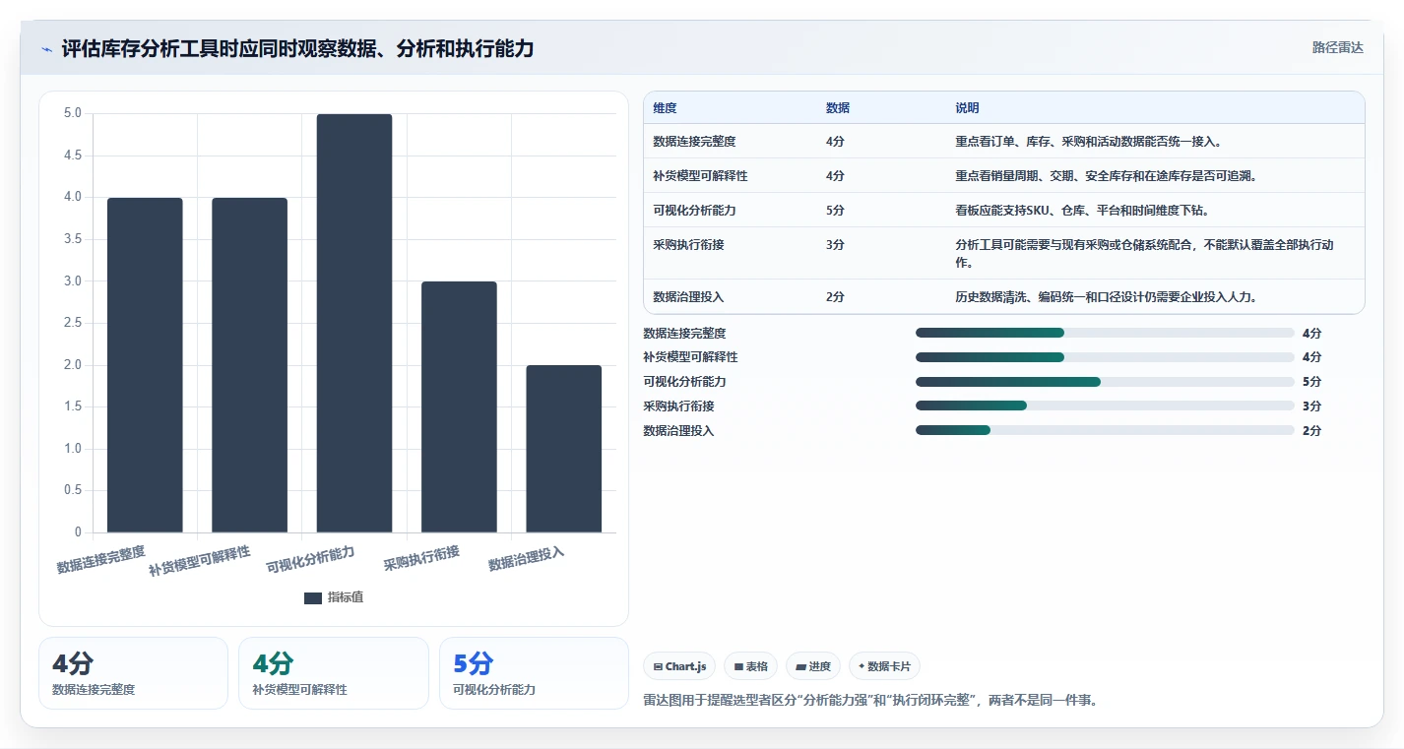Click the chart x-axis label 数据治理投入
Screen dimensions: 1404x749
click(527, 558)
